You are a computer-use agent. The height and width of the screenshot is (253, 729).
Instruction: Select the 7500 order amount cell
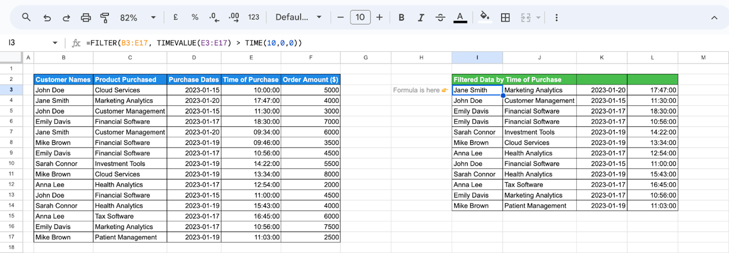(x=311, y=227)
